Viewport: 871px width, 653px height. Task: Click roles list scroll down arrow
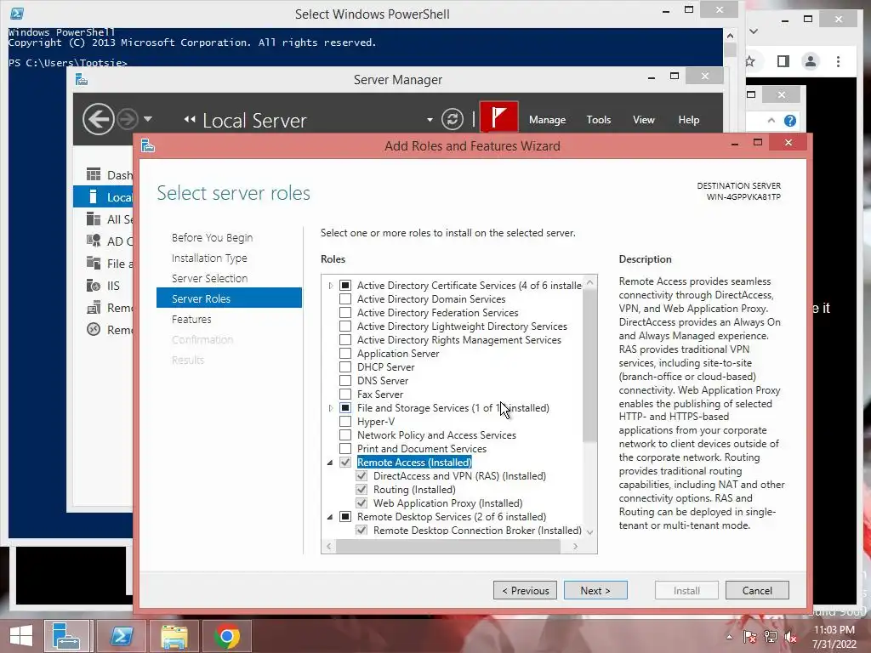click(x=590, y=532)
